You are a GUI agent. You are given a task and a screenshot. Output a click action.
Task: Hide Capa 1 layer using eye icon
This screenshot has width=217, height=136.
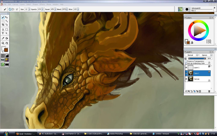pos(186,73)
